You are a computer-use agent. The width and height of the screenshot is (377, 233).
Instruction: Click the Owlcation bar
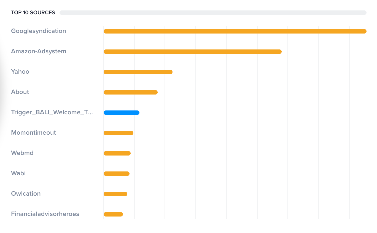[115, 194]
